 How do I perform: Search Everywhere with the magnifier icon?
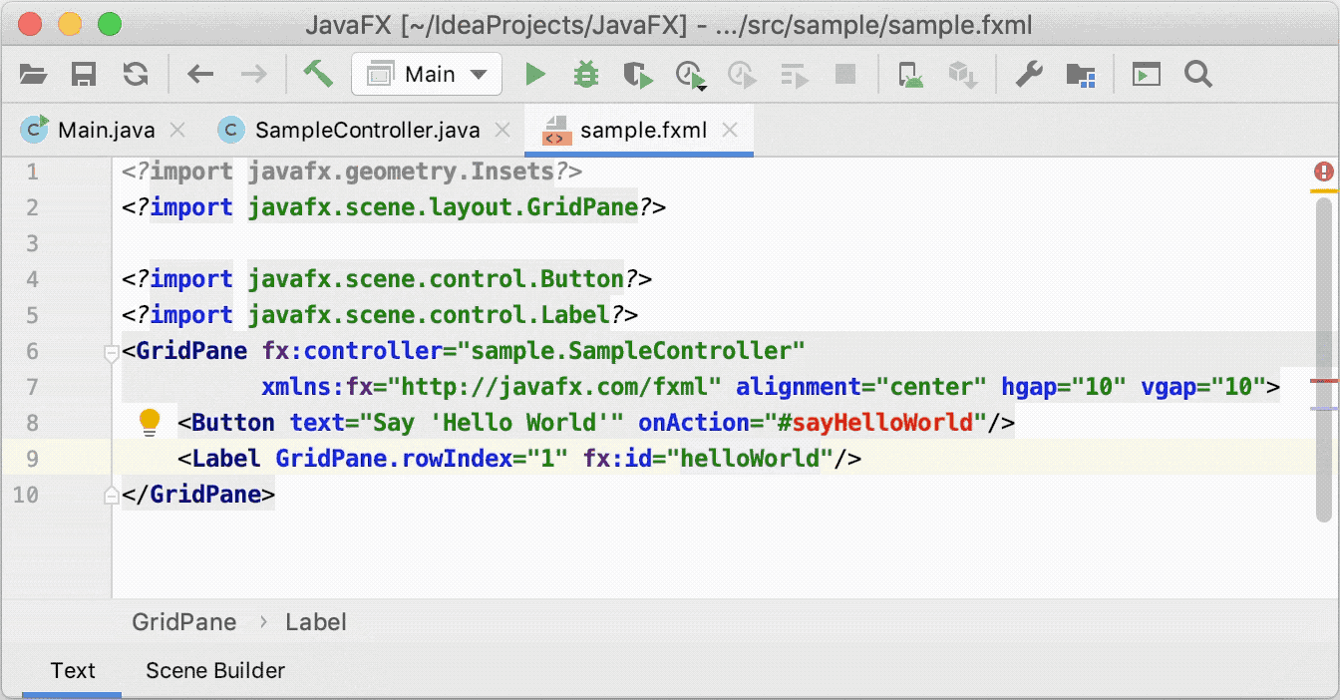[1198, 74]
